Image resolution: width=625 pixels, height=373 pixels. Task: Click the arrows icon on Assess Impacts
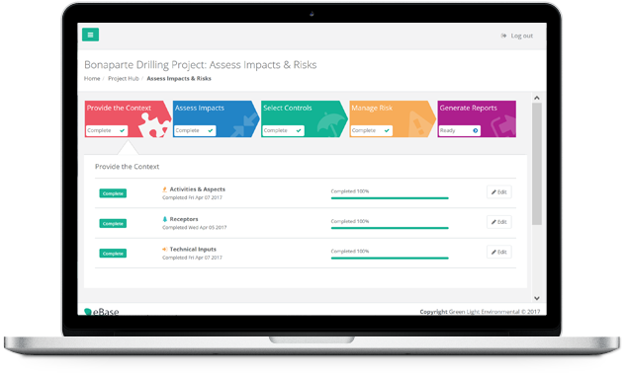(244, 125)
